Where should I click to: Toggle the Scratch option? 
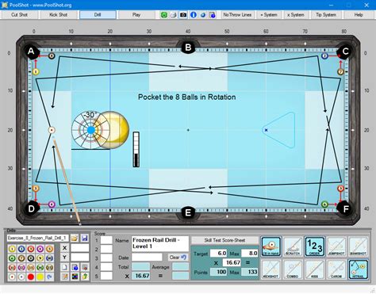(x=293, y=246)
